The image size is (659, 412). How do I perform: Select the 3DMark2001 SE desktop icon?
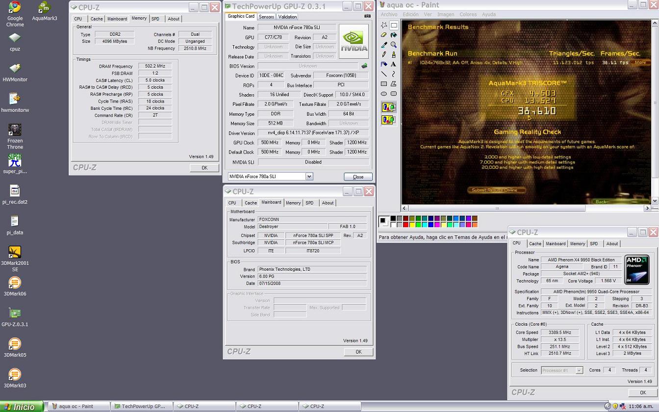click(x=15, y=258)
